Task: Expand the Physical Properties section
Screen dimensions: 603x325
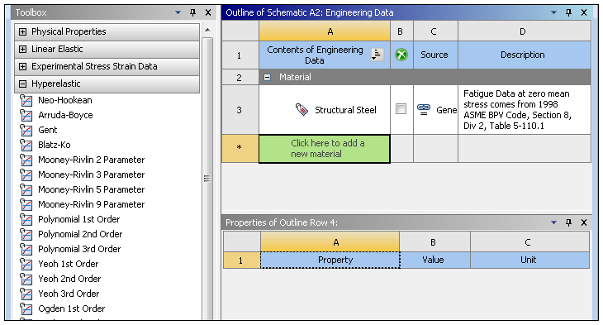Action: coord(22,31)
